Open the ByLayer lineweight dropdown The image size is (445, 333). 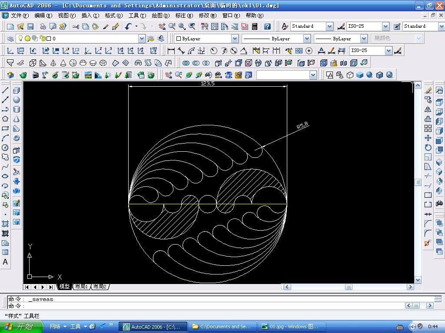tap(364, 39)
